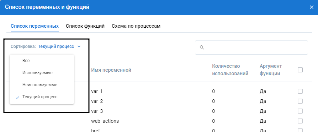
Task: Click the Количество использований column header
Action: click(230, 70)
